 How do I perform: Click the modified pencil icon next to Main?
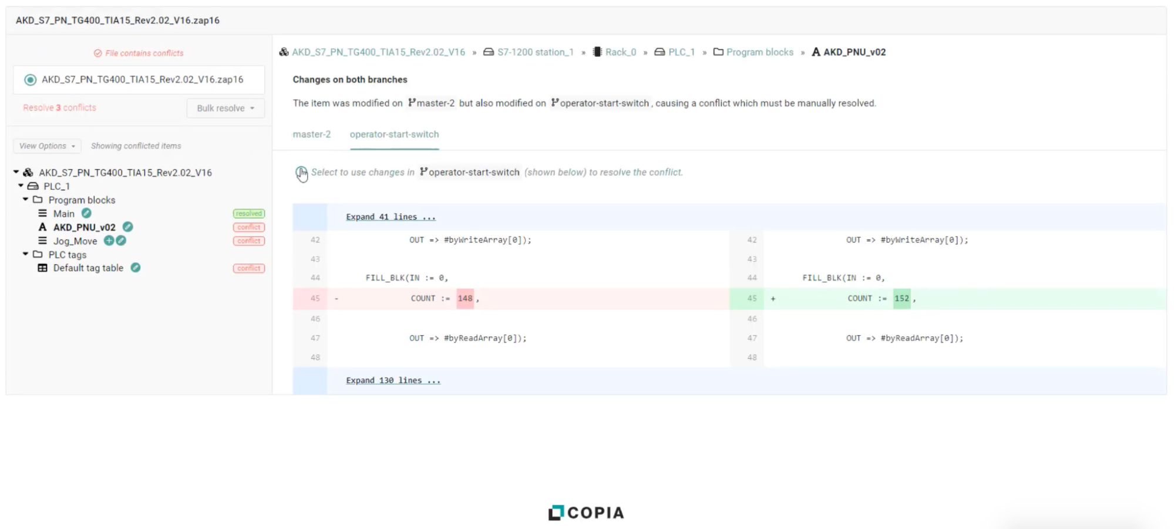point(86,213)
